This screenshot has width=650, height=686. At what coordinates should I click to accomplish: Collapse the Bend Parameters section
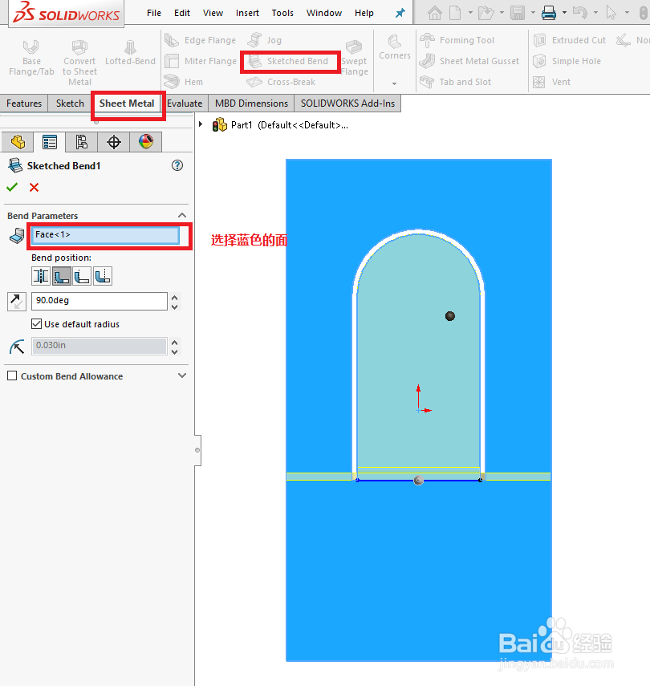[x=182, y=215]
